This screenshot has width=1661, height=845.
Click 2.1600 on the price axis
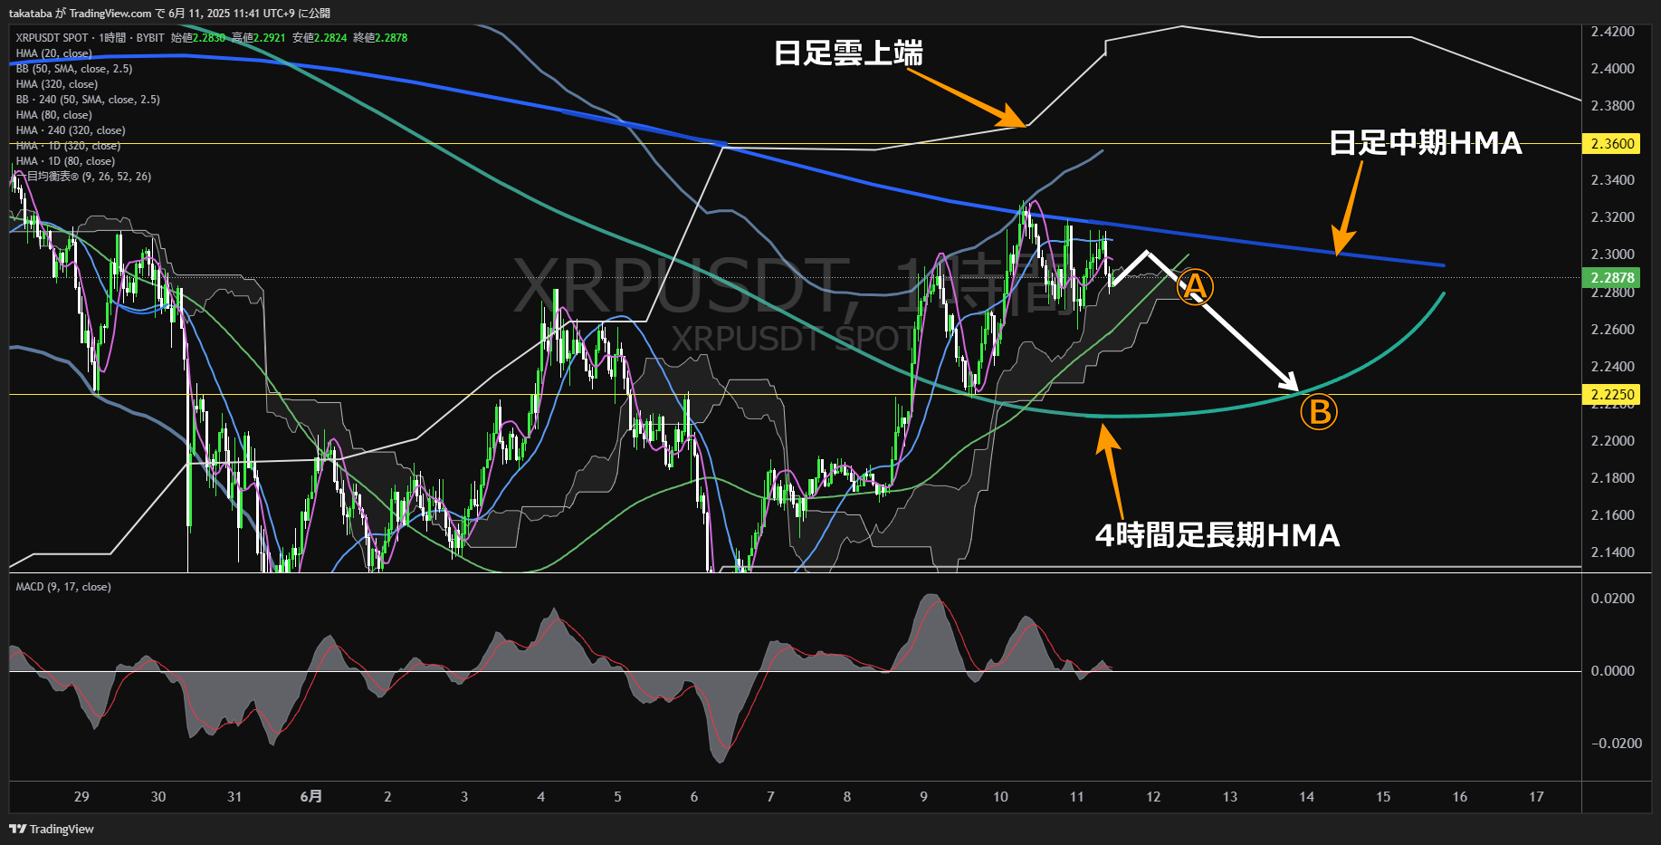point(1613,515)
